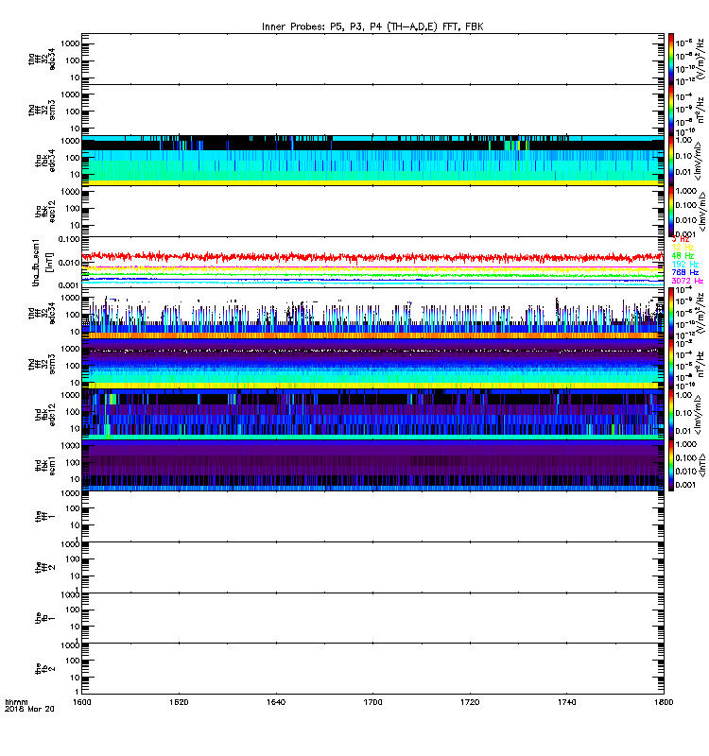The image size is (709, 756).
Task: Click the tha fbk edc12 panel label
Action: (x=45, y=212)
